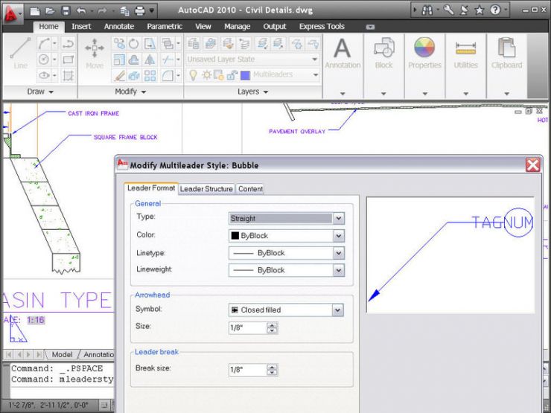Toggle layer freeze sun icon

[206, 75]
